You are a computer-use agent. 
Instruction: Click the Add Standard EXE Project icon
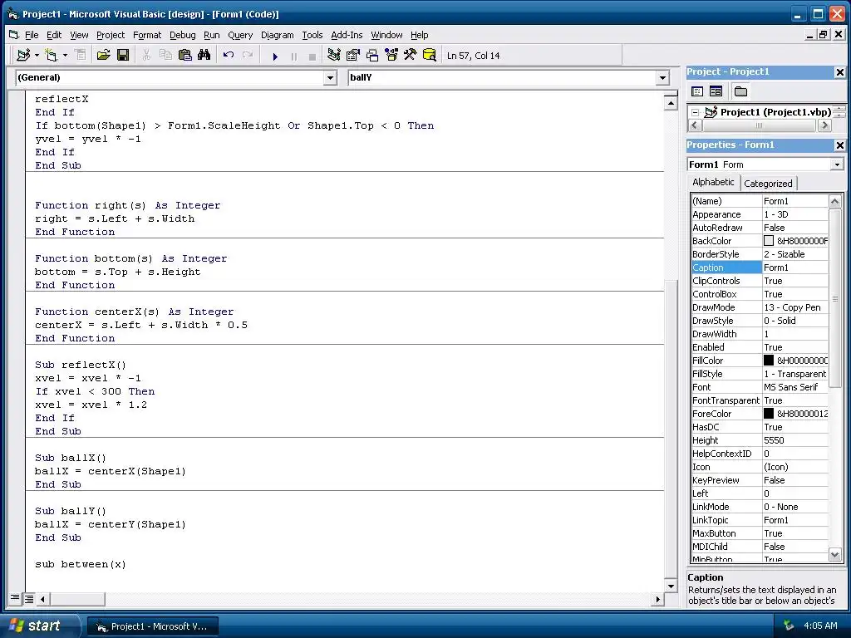tap(22, 56)
